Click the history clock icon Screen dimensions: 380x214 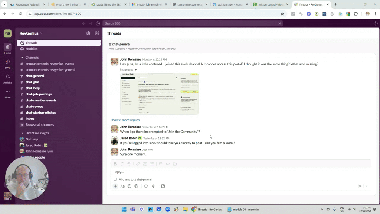(98, 23)
